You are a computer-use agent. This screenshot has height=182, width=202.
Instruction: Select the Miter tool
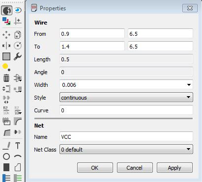click(x=18, y=121)
